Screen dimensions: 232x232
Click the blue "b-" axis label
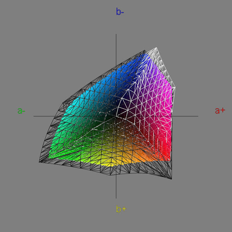point(120,12)
